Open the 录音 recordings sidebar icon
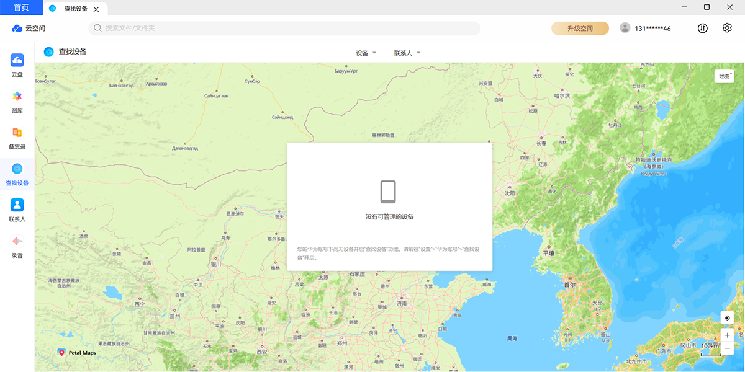This screenshot has width=745, height=372. [17, 241]
